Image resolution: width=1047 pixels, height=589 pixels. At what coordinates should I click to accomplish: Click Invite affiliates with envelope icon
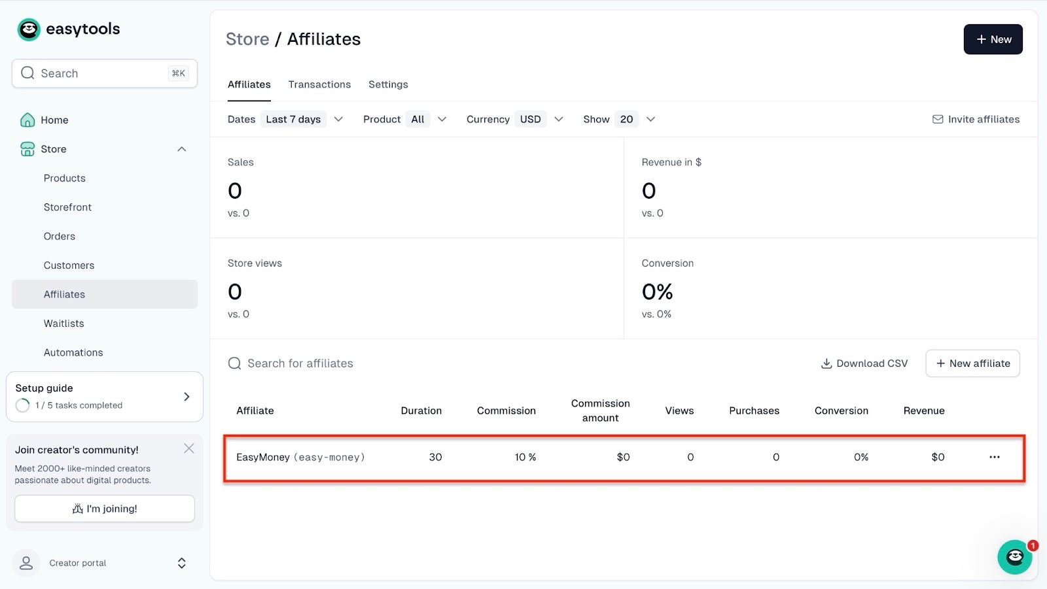click(x=976, y=119)
